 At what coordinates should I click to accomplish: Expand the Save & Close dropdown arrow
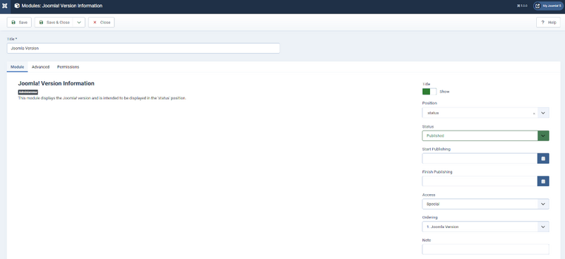pos(79,23)
